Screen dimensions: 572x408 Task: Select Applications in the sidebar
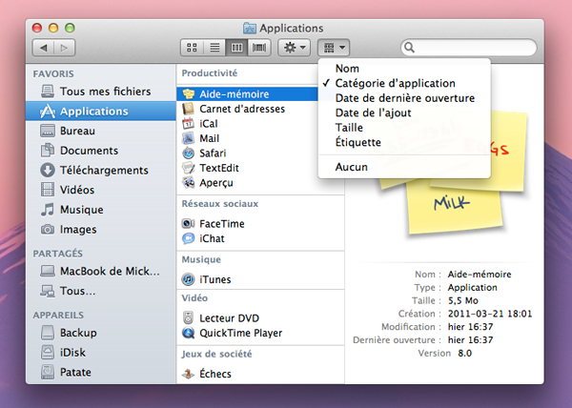coord(101,112)
